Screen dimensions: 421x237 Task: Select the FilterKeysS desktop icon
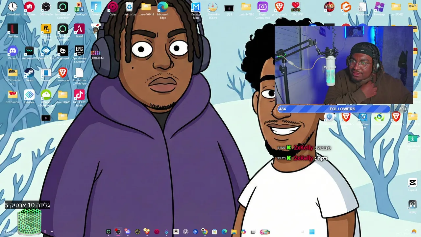79,9
